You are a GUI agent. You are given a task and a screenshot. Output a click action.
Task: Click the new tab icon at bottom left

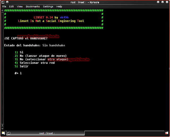pos(3,133)
